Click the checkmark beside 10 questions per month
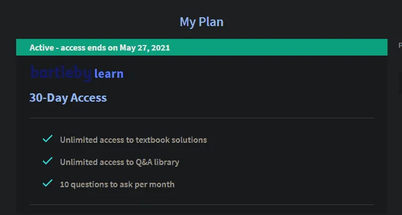This screenshot has width=402, height=215. [48, 183]
